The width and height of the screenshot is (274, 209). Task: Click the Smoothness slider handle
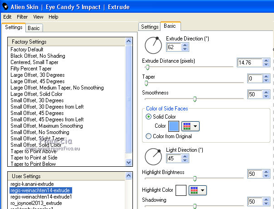pos(195,99)
